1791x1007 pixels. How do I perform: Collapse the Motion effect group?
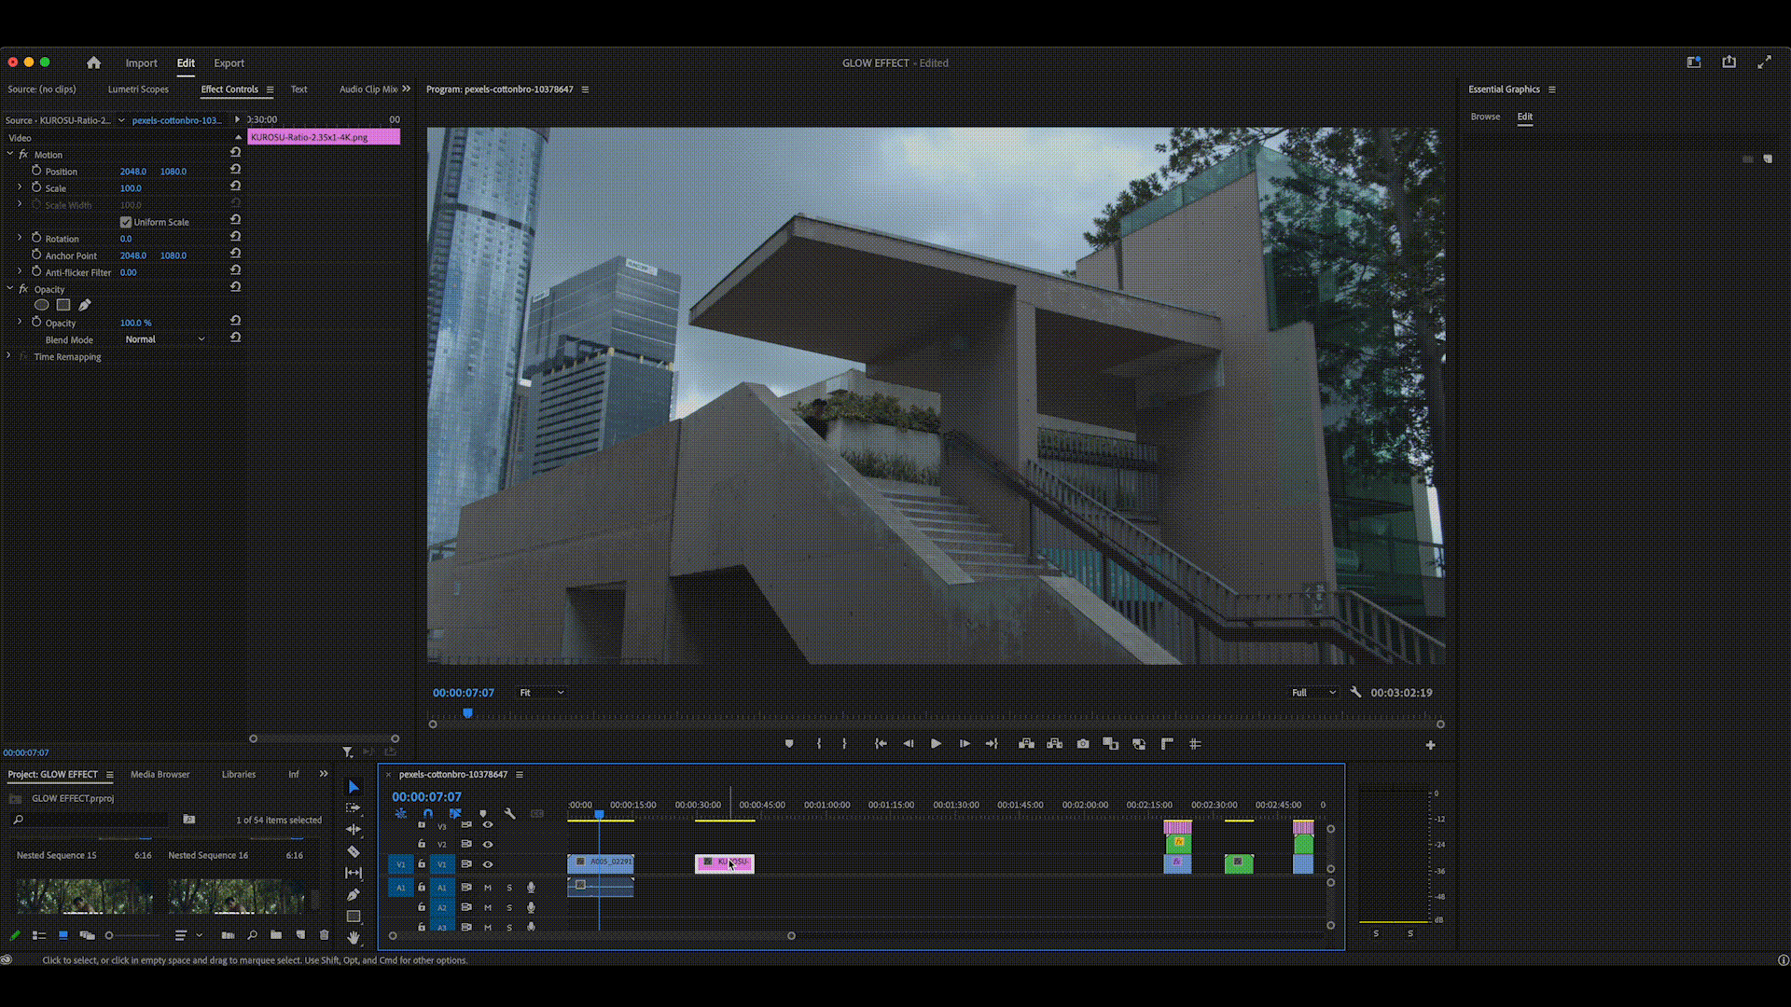coord(10,154)
